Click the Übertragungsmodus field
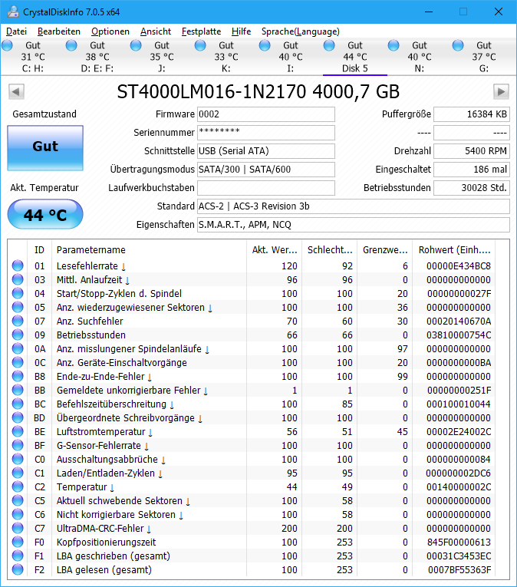Screen dimensions: 517x587 pyautogui.click(x=266, y=170)
